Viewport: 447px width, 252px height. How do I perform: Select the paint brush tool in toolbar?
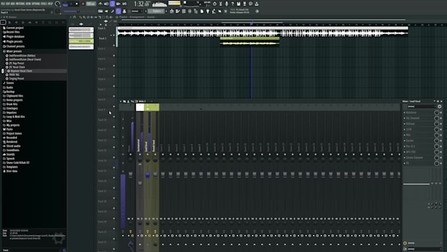point(118,11)
